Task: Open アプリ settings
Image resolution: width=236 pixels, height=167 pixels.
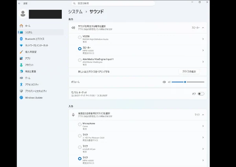Action: click(41, 58)
